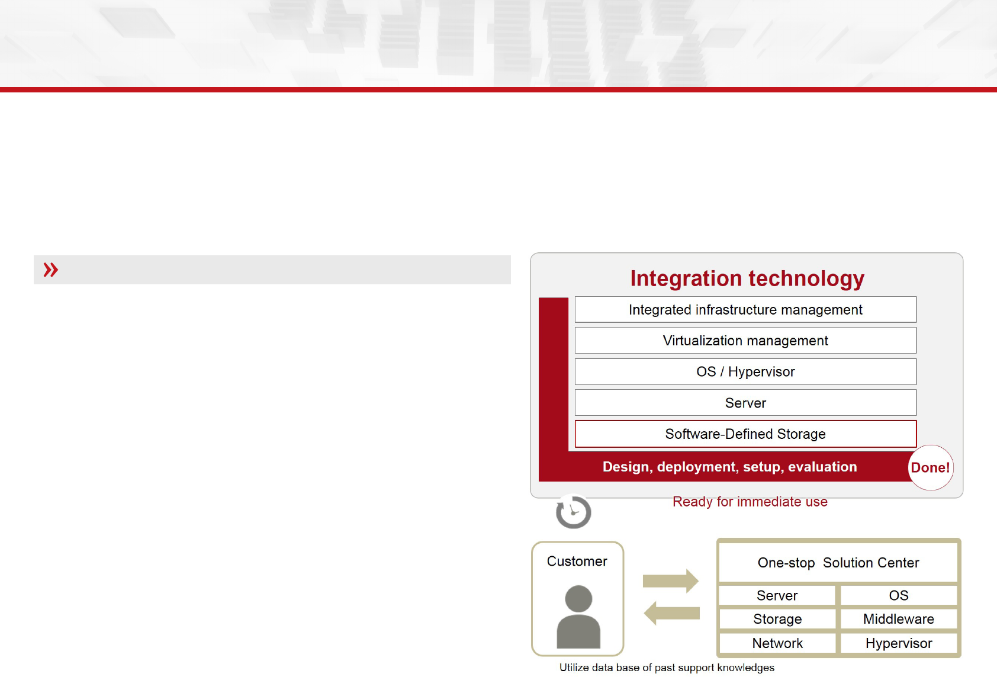This screenshot has width=997, height=680.
Task: Select Storage cell in Solution Center
Action: (777, 619)
